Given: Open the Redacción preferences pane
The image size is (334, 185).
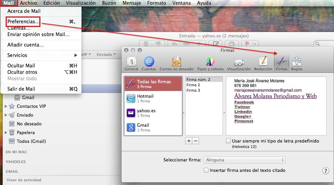Looking at the screenshot, I should (x=263, y=63).
